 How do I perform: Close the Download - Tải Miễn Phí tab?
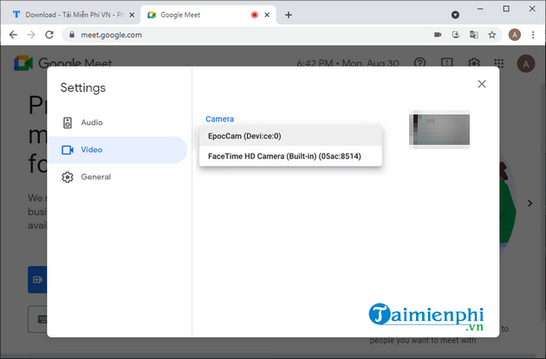click(132, 15)
